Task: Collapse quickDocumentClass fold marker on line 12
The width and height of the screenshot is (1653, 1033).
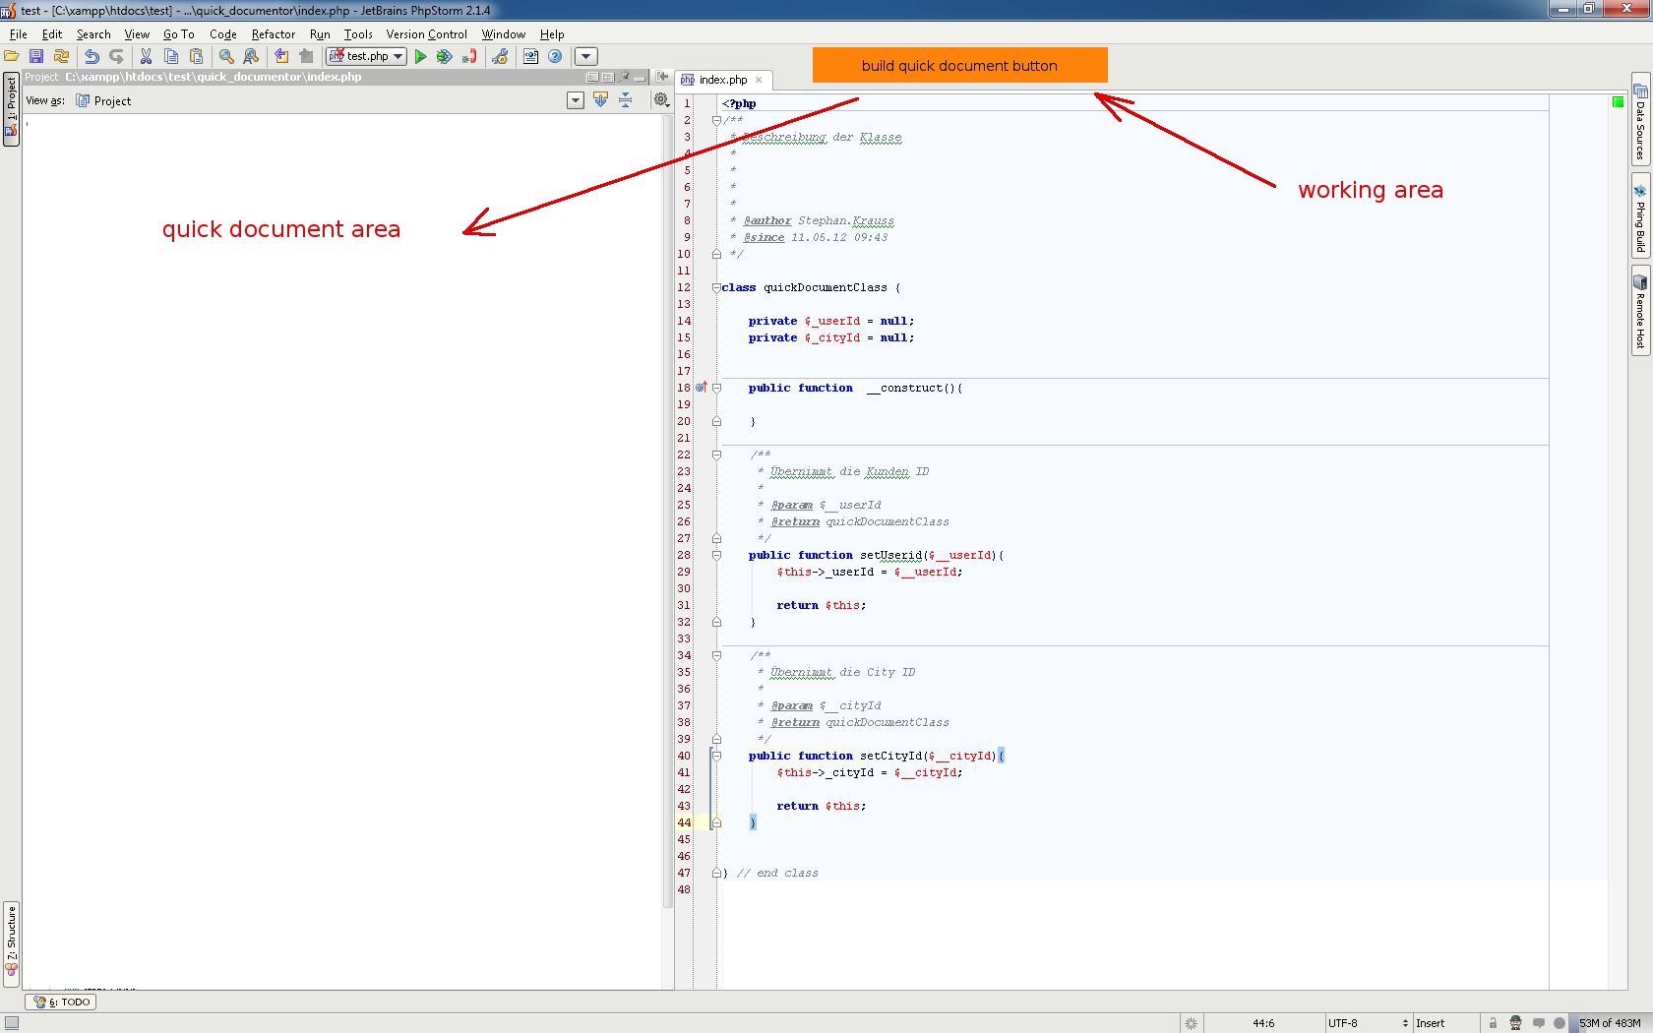Action: pos(716,287)
